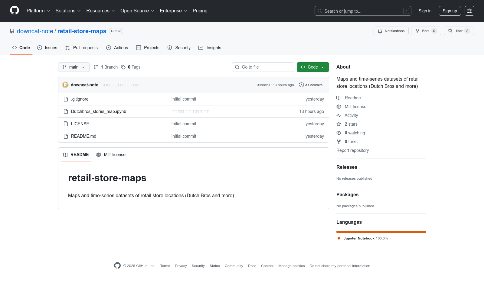The width and height of the screenshot is (484, 302).
Task: Open the Releases heading link
Action: 347,167
